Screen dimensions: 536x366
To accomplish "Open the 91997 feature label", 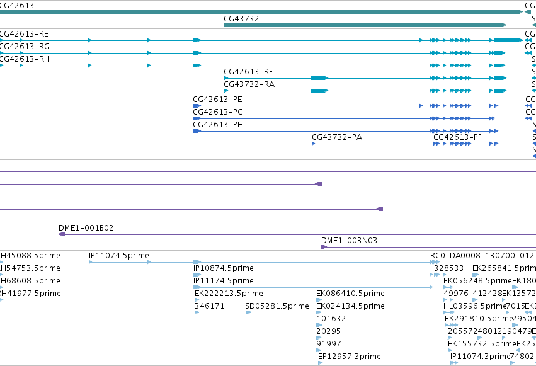I will [x=329, y=344].
